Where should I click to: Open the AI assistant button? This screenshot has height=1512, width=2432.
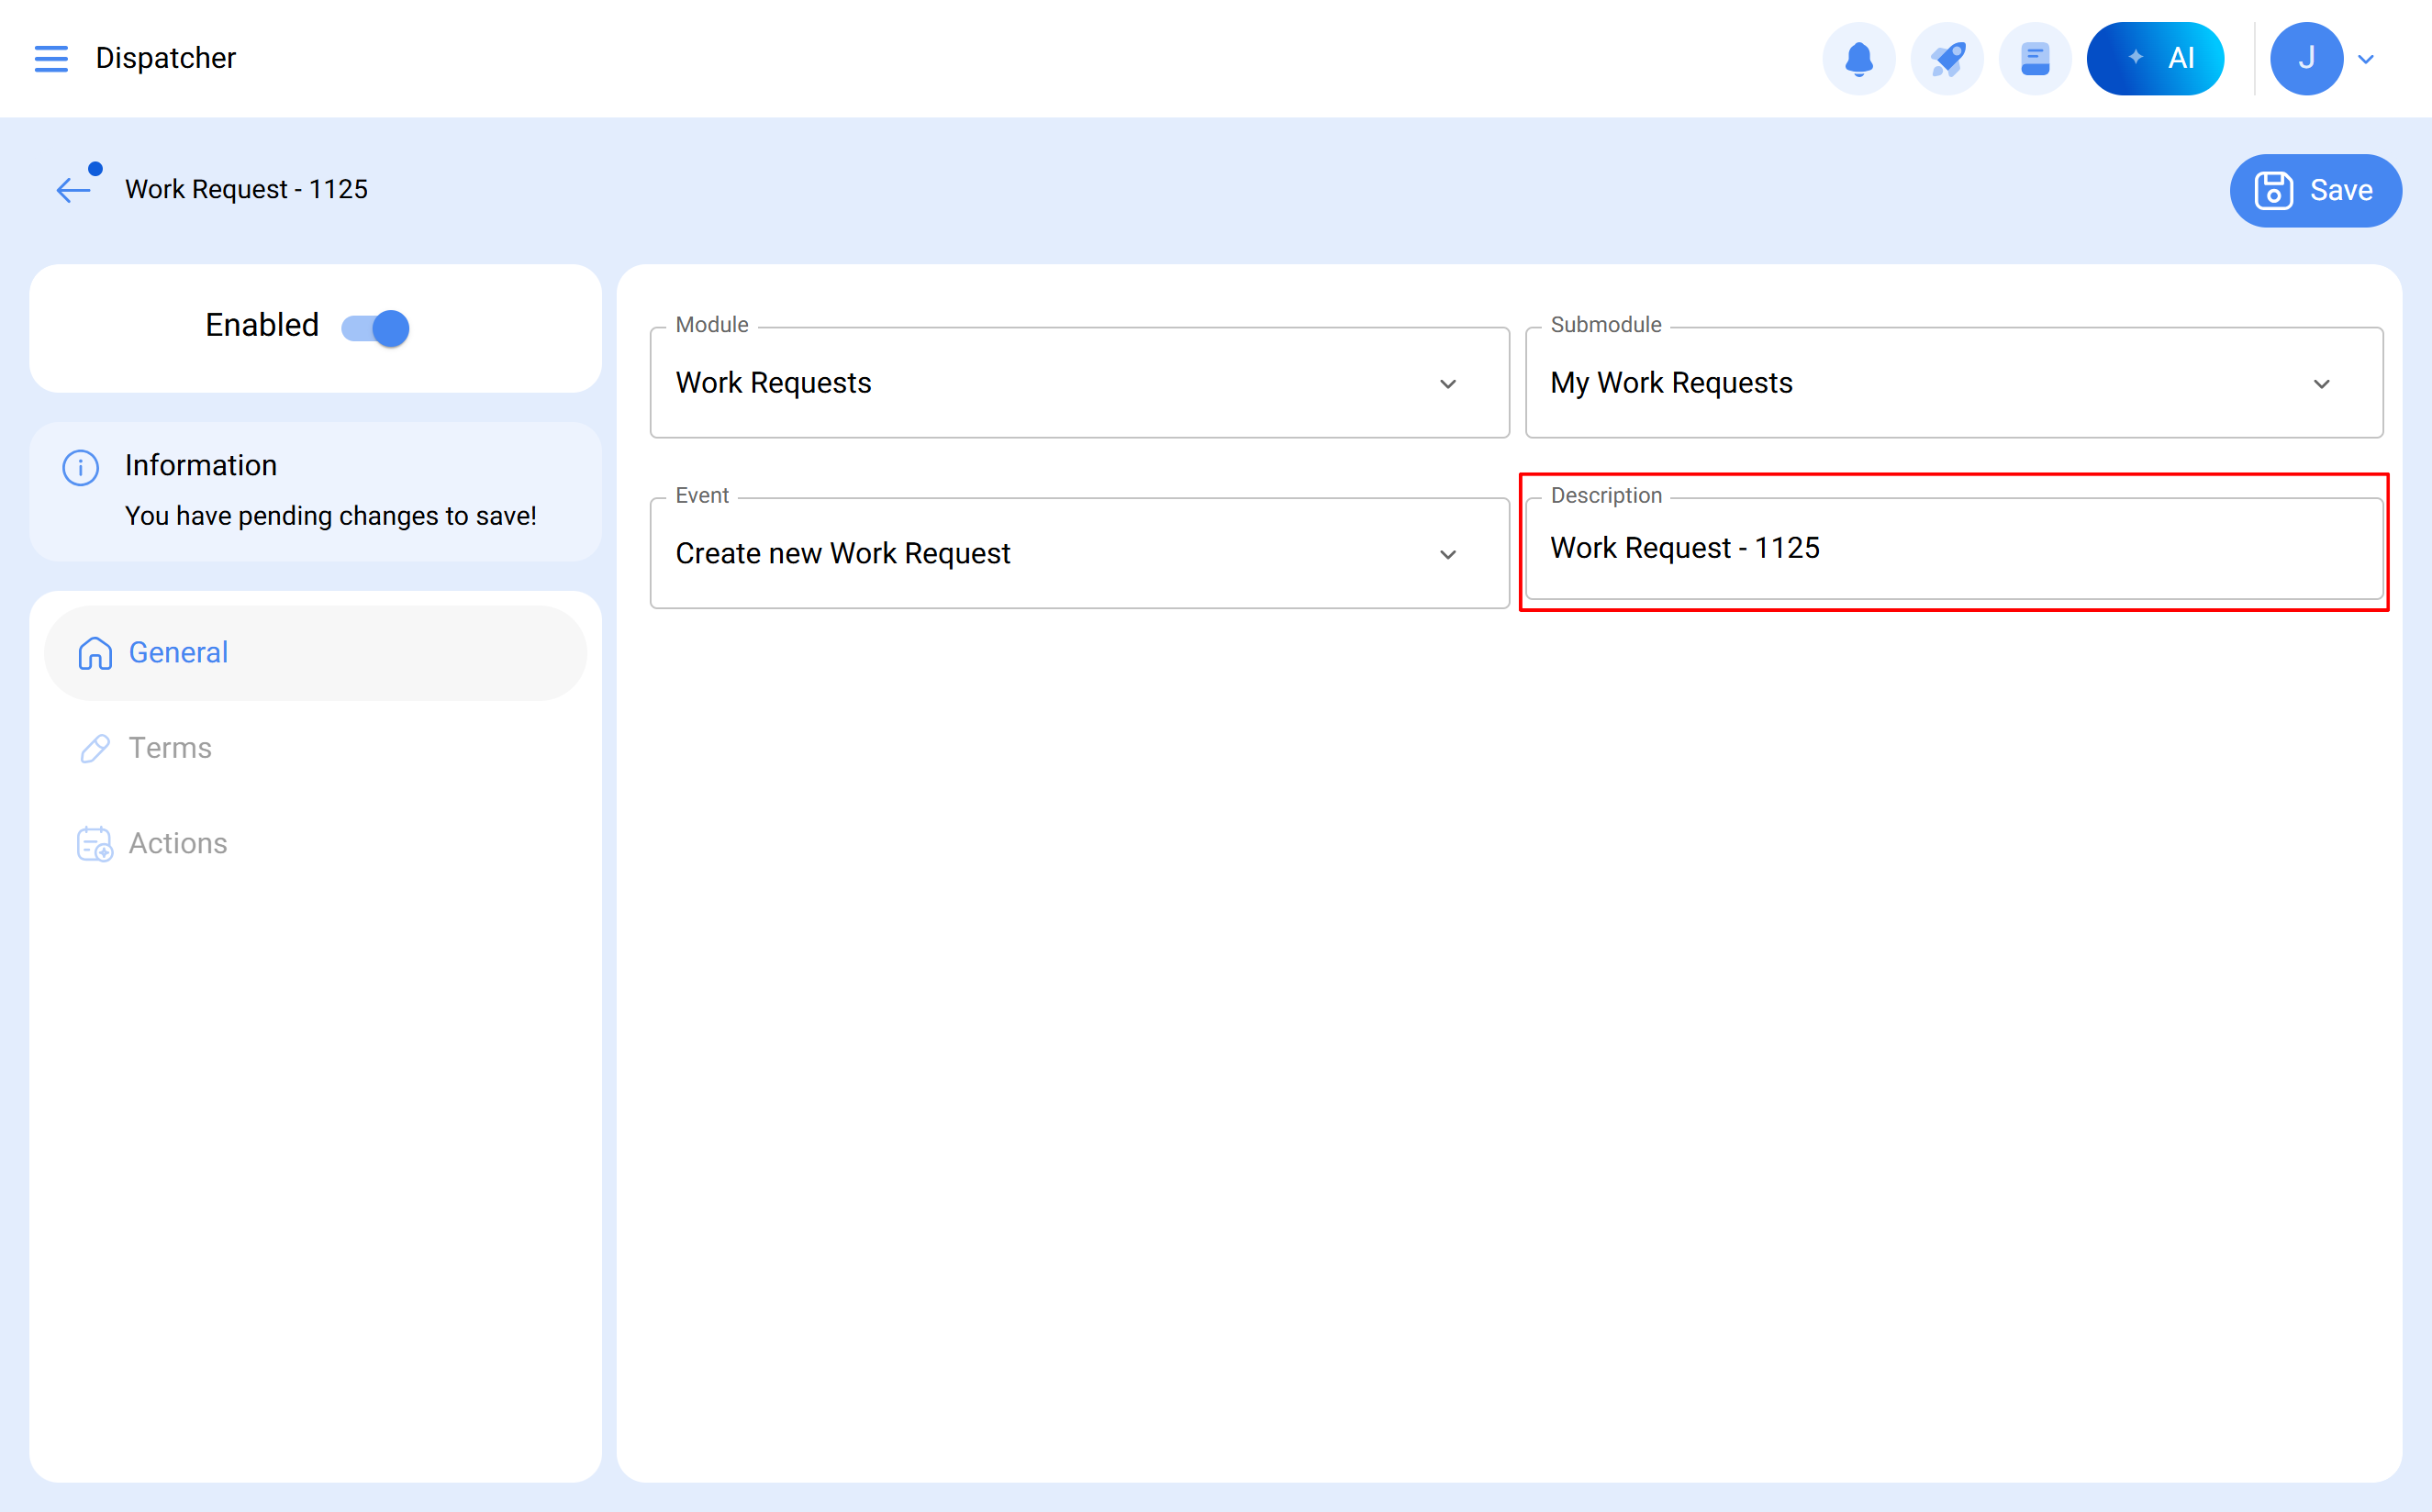pos(2154,58)
